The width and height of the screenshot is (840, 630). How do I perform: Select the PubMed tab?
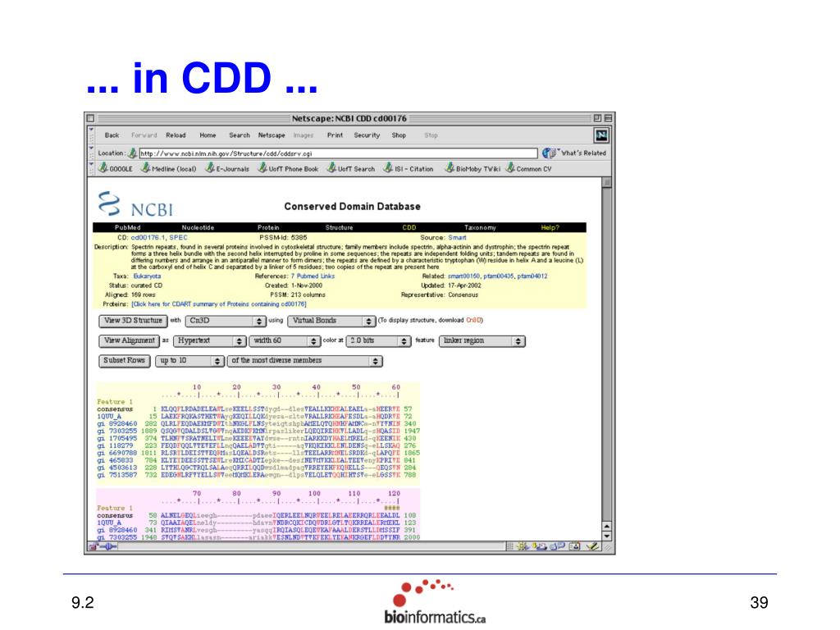pyautogui.click(x=127, y=228)
